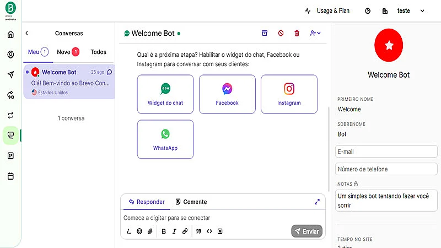Viewport: 441px width, 248px height.
Task: Open the assign agent dropdown
Action: [315, 33]
